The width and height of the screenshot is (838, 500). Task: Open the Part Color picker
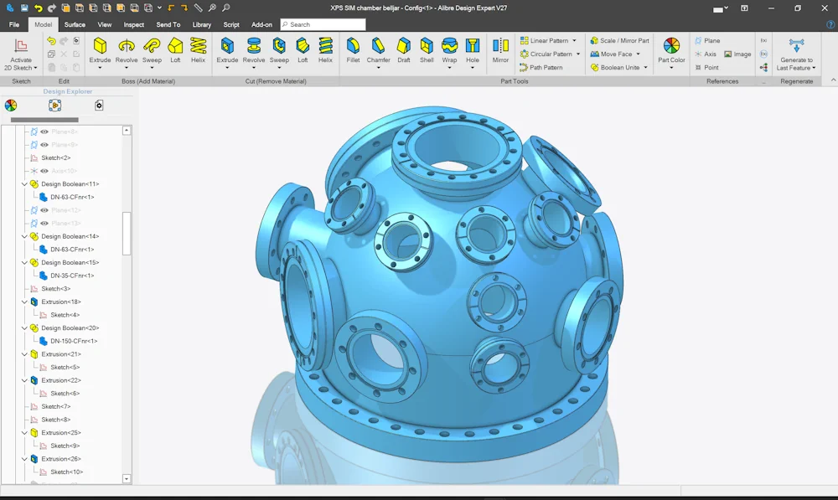pyautogui.click(x=671, y=50)
